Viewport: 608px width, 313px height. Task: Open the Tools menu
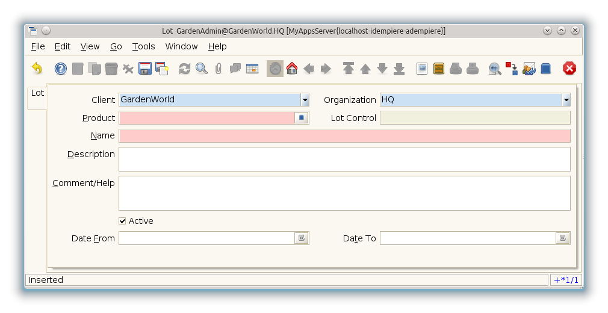click(x=143, y=46)
